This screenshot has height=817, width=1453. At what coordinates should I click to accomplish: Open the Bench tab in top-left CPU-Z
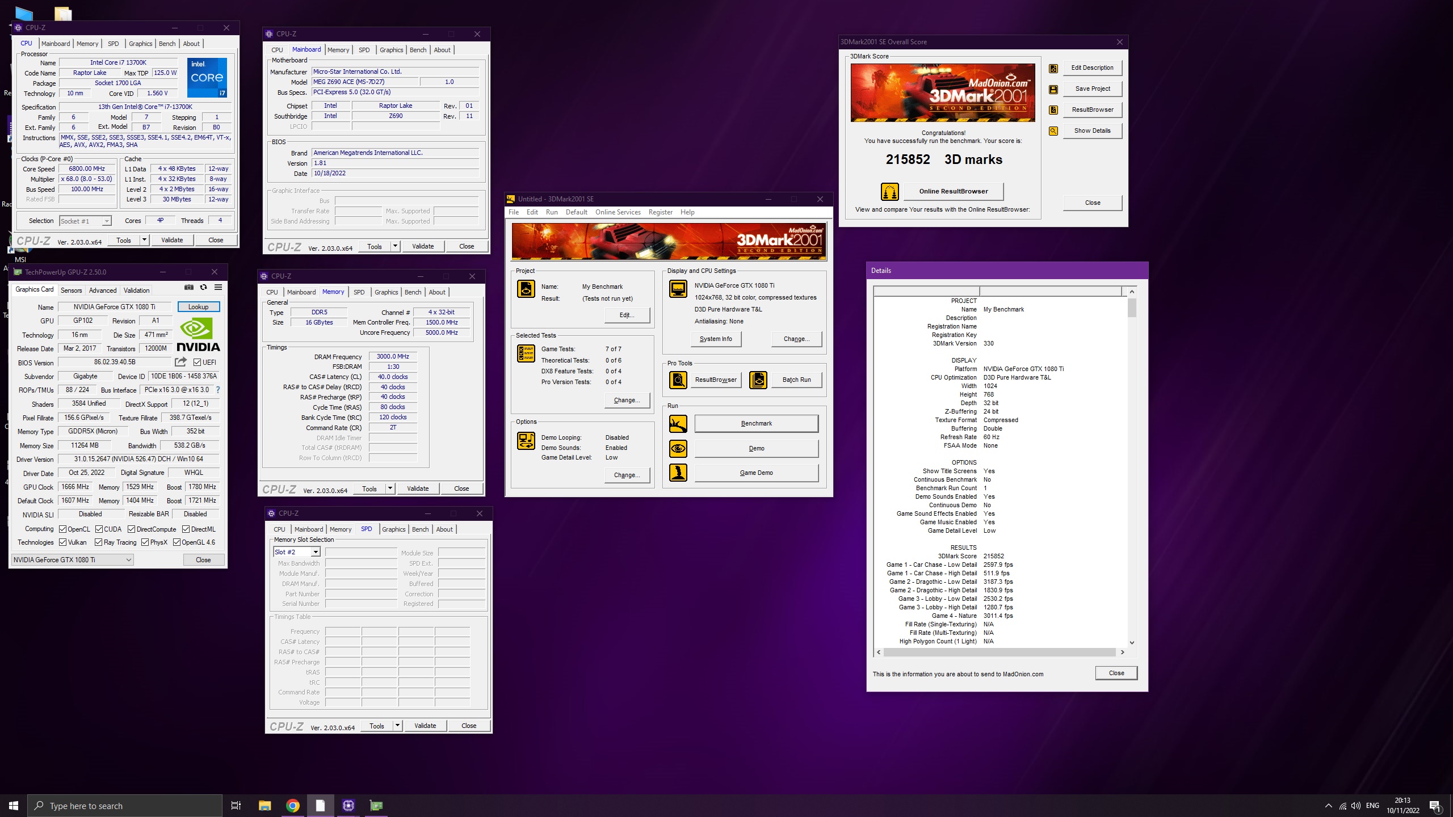167,44
